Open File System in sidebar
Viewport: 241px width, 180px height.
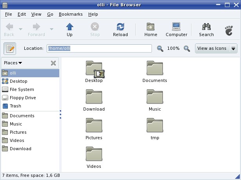[30, 89]
